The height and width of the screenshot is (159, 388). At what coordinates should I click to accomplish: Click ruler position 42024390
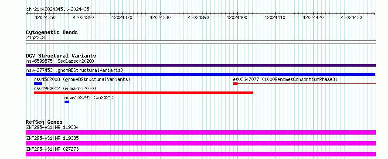[198, 17]
